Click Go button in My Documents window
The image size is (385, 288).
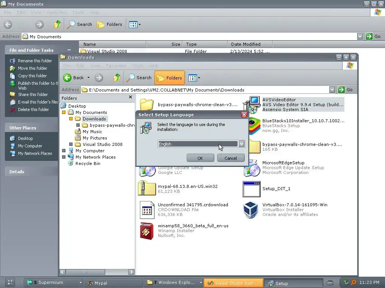point(373,36)
